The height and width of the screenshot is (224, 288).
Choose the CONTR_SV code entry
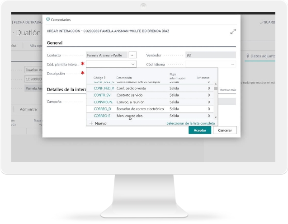click(102, 95)
